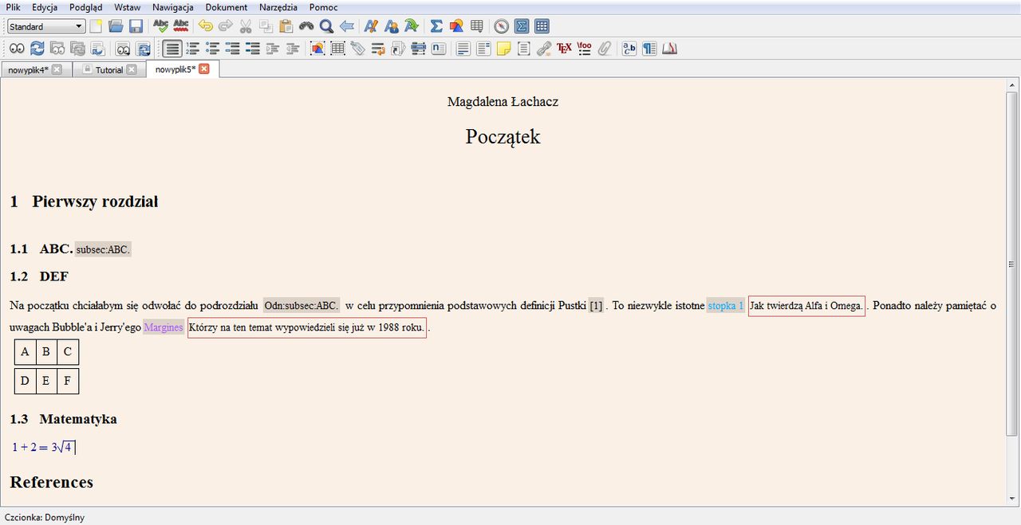
Task: Click the navigate back arrow icon
Action: (x=347, y=26)
